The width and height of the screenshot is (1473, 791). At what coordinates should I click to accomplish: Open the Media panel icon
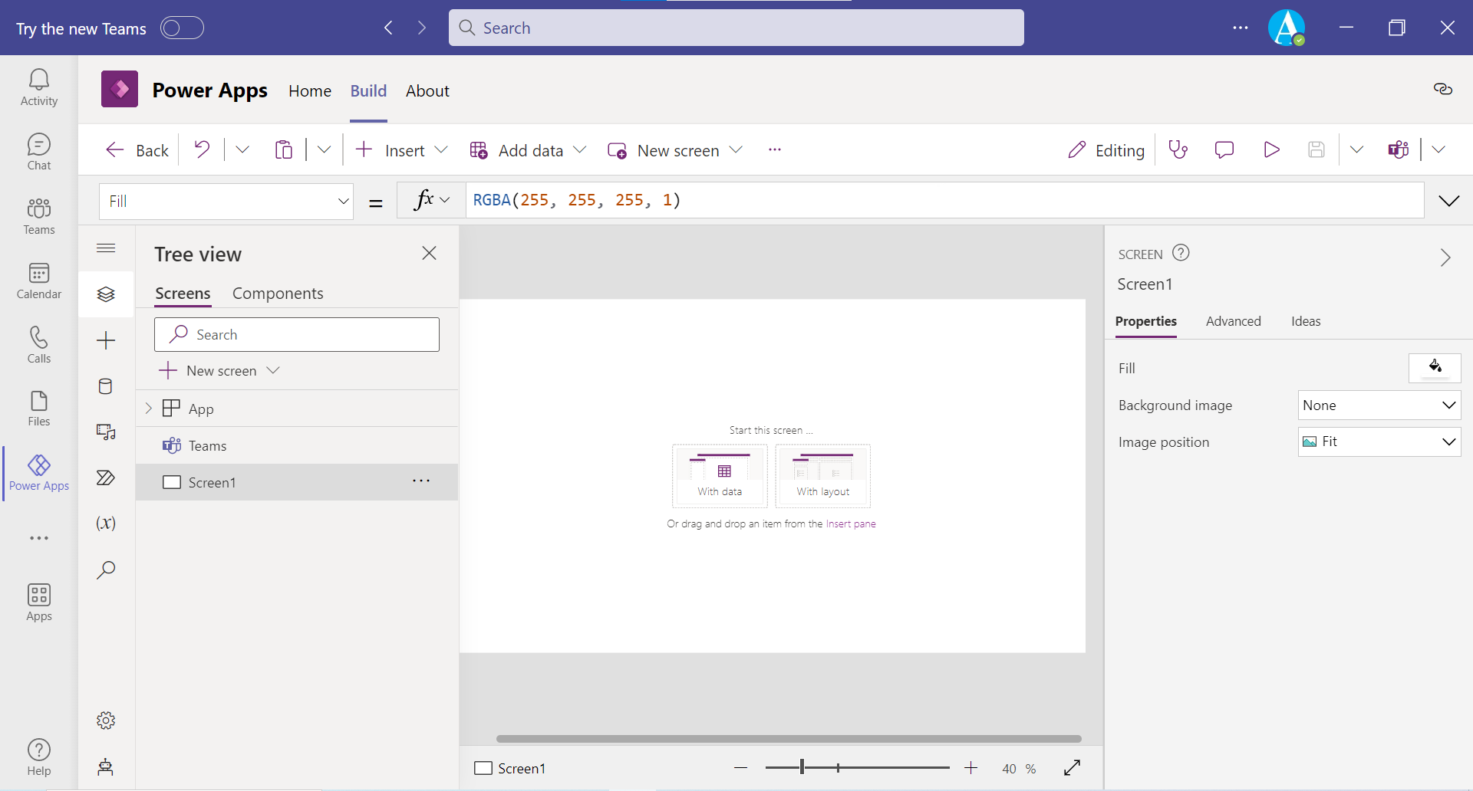pos(105,432)
